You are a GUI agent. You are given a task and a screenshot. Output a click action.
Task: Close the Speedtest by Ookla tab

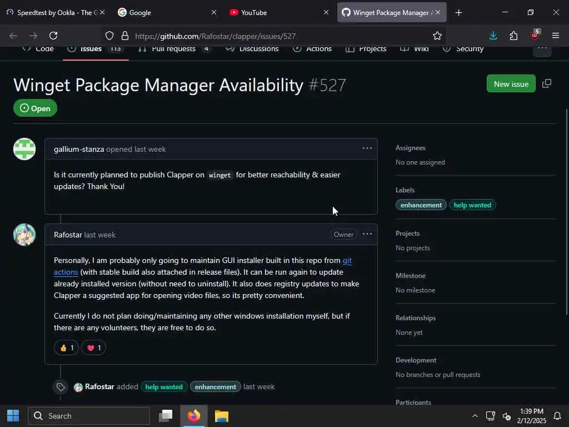102,12
